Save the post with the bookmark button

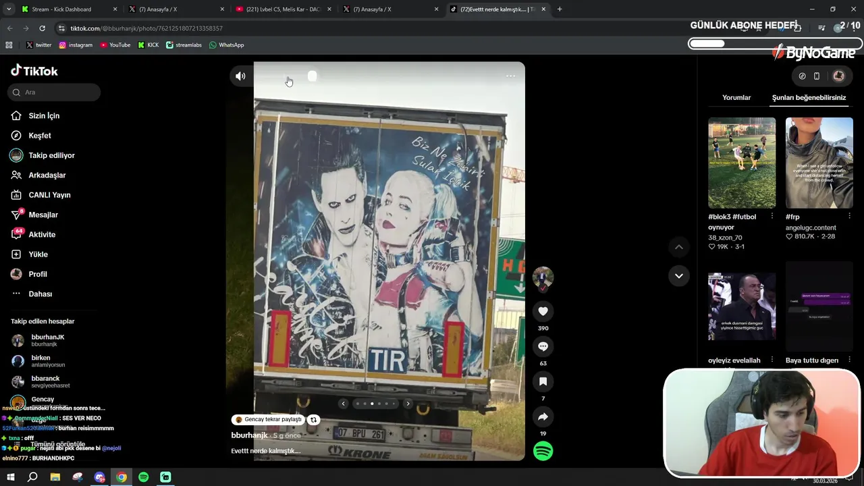point(543,381)
